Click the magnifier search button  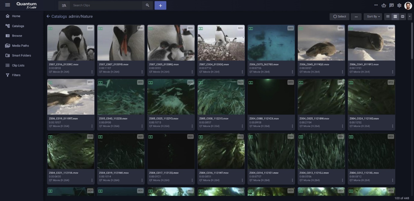[x=147, y=5]
